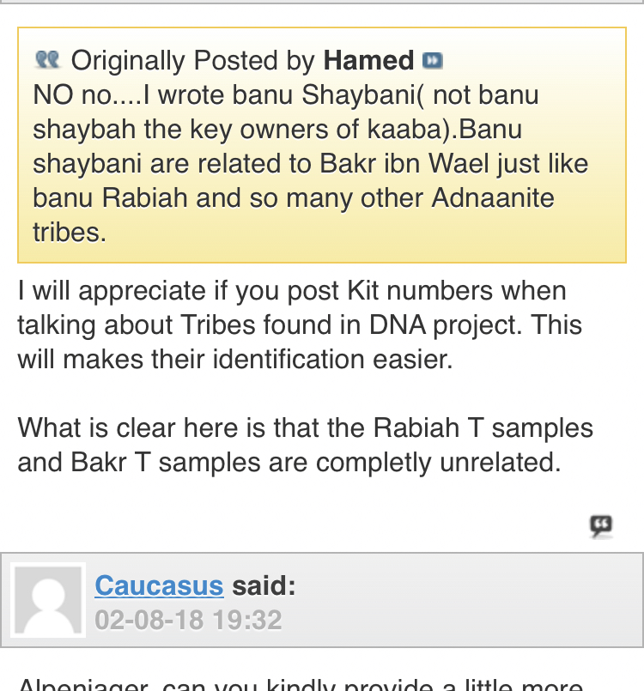Click the sentence beginning "What is clear here"
Image resolution: width=644 pixels, height=691 pixels.
tap(305, 427)
